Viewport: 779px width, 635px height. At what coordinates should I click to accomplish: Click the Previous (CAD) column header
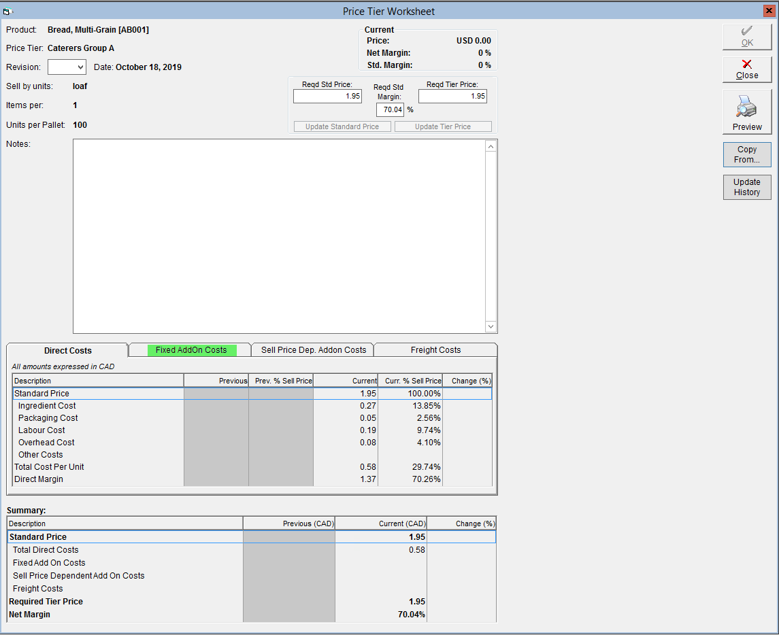click(289, 524)
